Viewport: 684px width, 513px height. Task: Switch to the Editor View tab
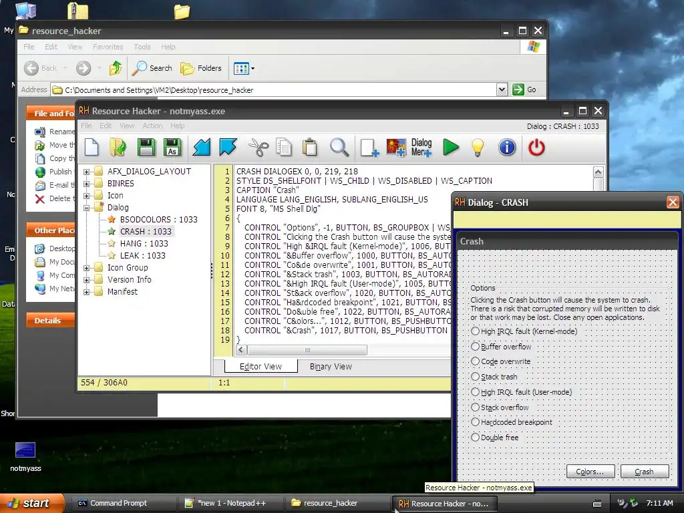[x=261, y=367]
